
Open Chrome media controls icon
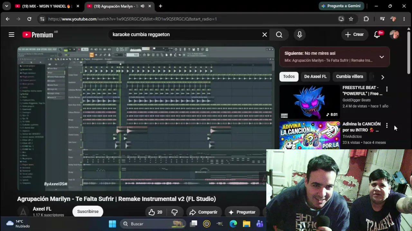382,19
